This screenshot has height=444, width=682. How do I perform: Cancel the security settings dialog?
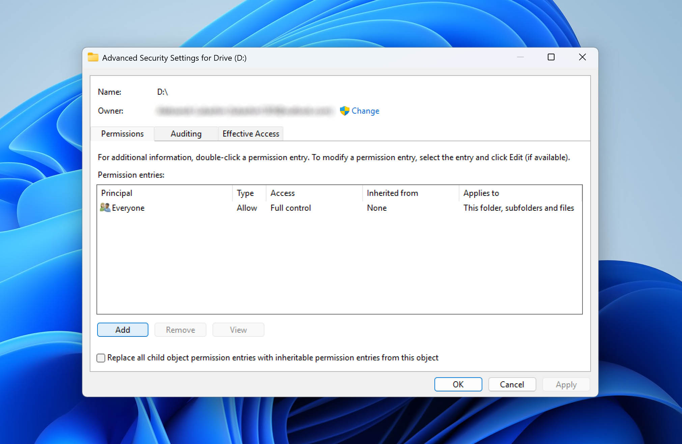tap(512, 384)
